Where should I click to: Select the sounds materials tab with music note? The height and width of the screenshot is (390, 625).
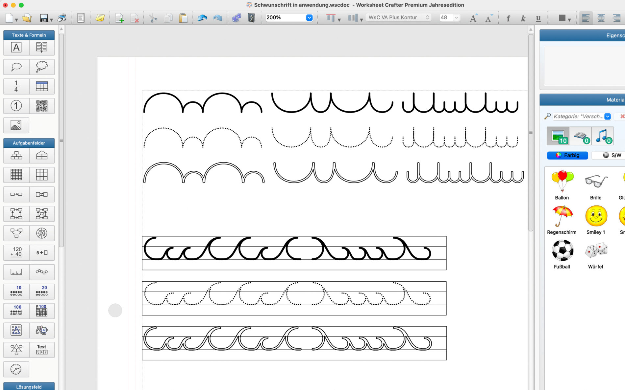603,136
